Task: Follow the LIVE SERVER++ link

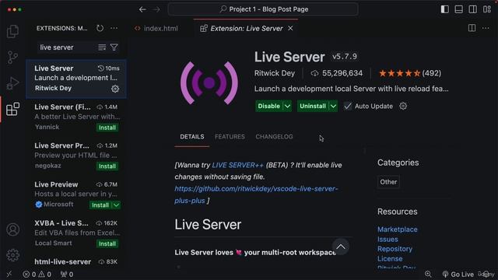Action: (x=237, y=165)
